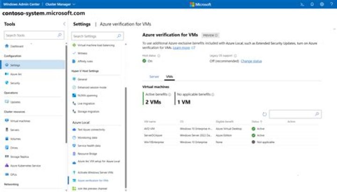Open Azure Arc VM setup for Azure Local

(x=98, y=162)
